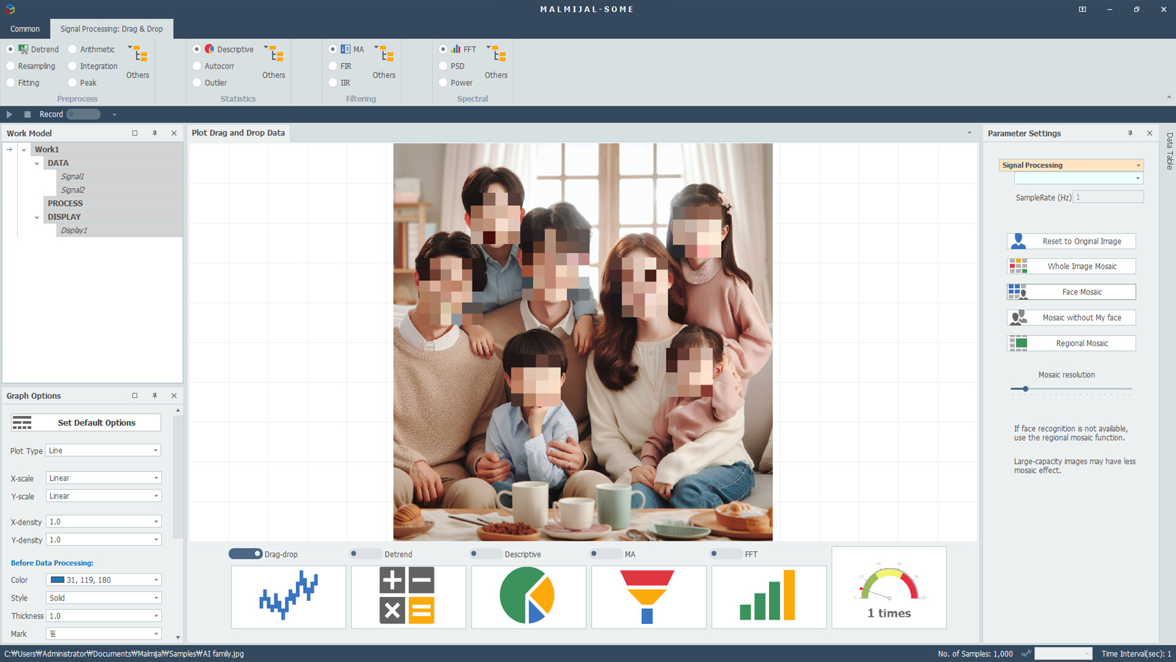Screen dimensions: 1176x662
Task: Switch to the Common ribbon tab
Action: pyautogui.click(x=24, y=29)
